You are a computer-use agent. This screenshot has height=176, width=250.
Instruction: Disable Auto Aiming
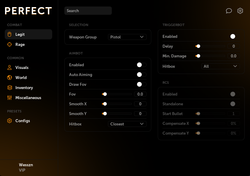click(x=141, y=75)
